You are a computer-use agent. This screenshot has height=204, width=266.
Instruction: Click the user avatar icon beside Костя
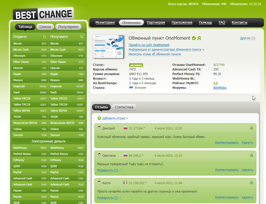coord(99,183)
